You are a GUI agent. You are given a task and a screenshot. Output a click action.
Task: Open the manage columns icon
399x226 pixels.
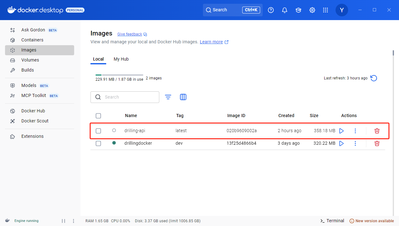[x=183, y=97]
